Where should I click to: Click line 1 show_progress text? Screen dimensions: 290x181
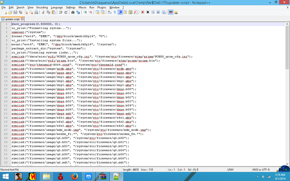coord(36,24)
